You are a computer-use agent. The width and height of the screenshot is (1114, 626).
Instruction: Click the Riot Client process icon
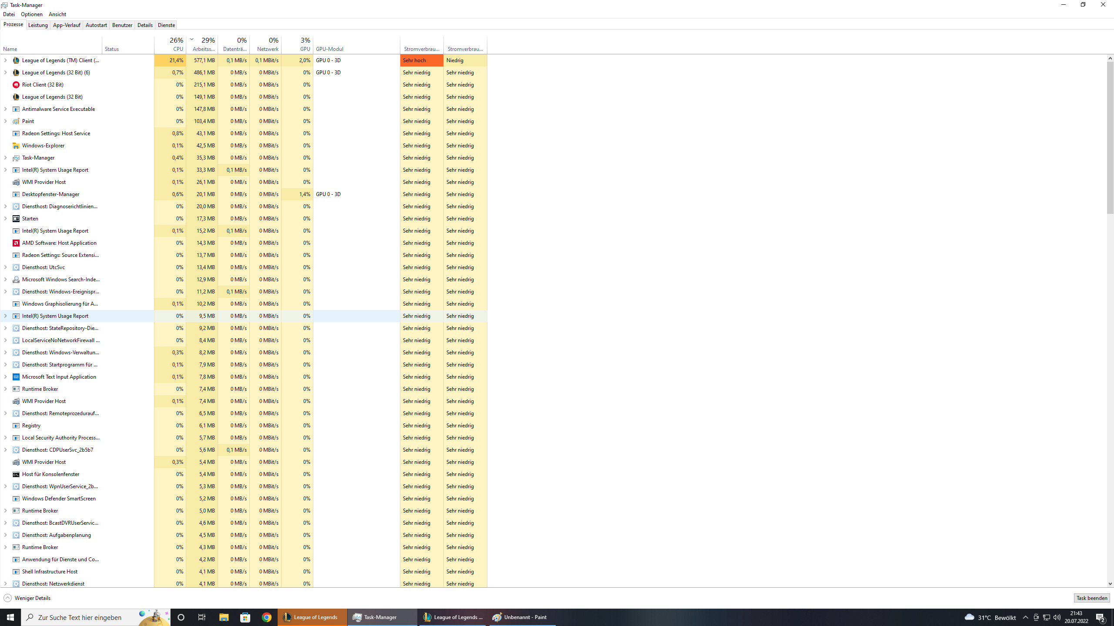coord(16,85)
